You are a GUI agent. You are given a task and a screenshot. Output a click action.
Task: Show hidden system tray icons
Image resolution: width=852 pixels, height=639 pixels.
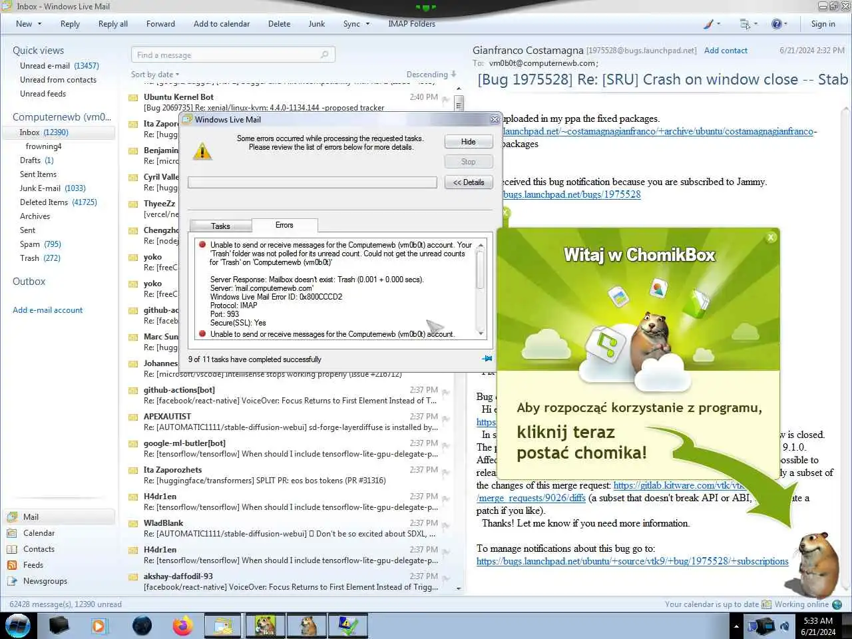coord(736,626)
